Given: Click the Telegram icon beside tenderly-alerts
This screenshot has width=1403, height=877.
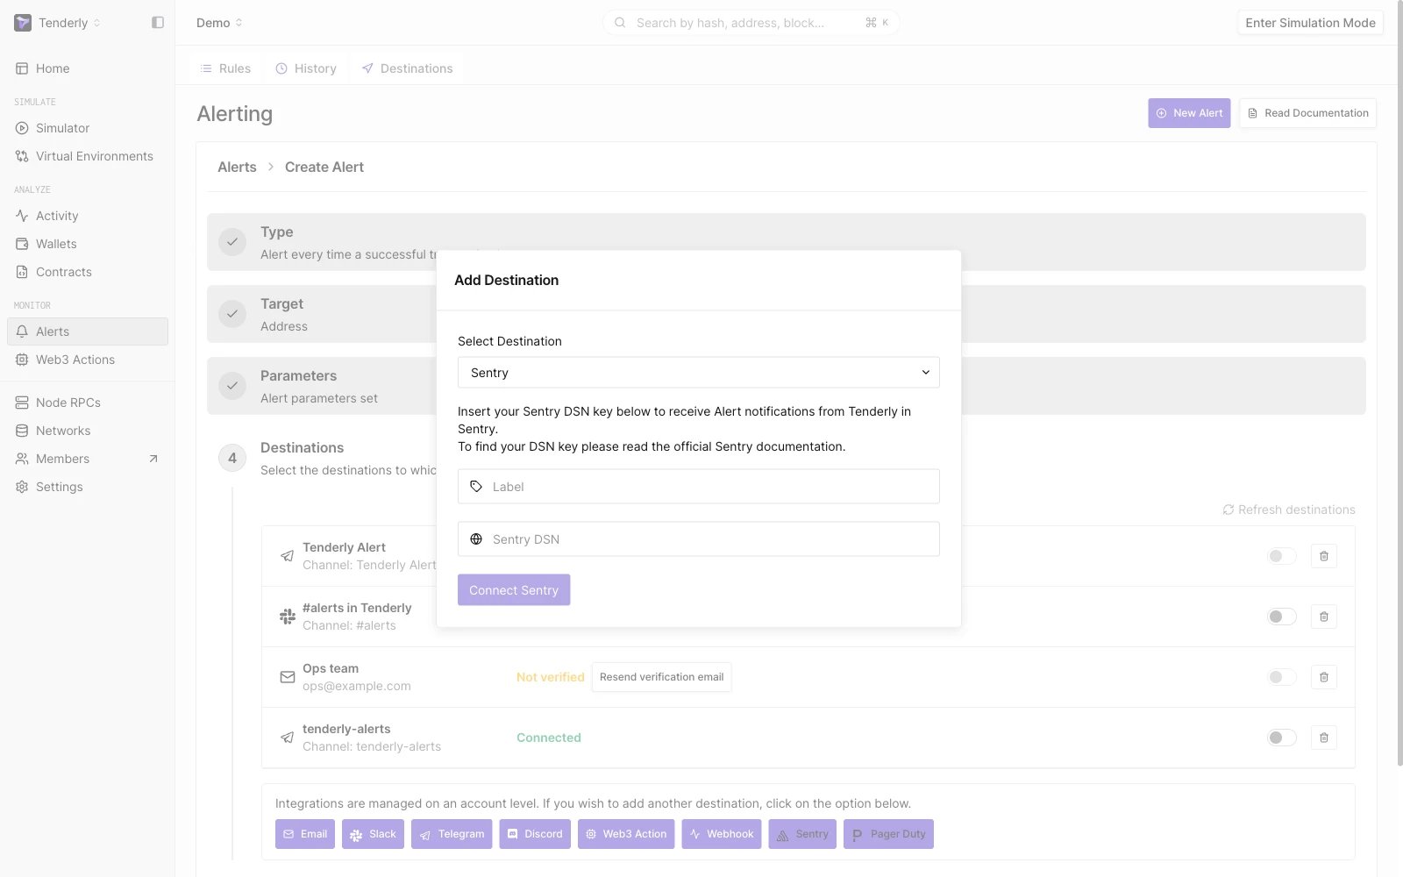Looking at the screenshot, I should coord(287,738).
